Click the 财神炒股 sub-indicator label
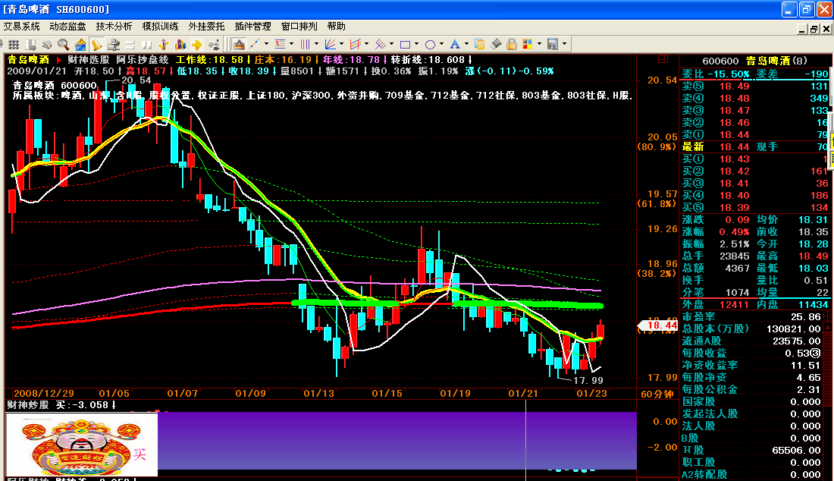This screenshot has width=834, height=481. click(27, 405)
